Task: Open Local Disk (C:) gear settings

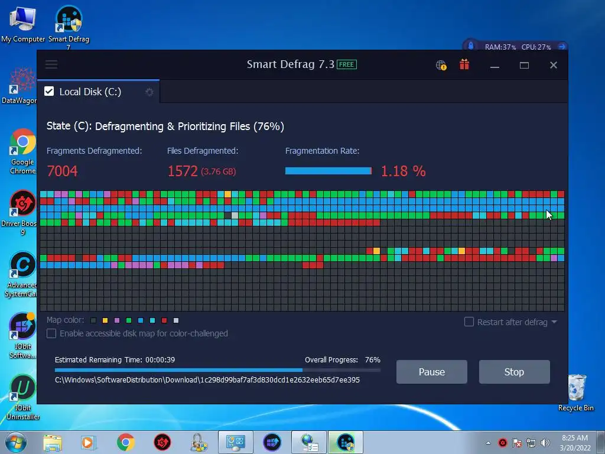Action: [149, 92]
